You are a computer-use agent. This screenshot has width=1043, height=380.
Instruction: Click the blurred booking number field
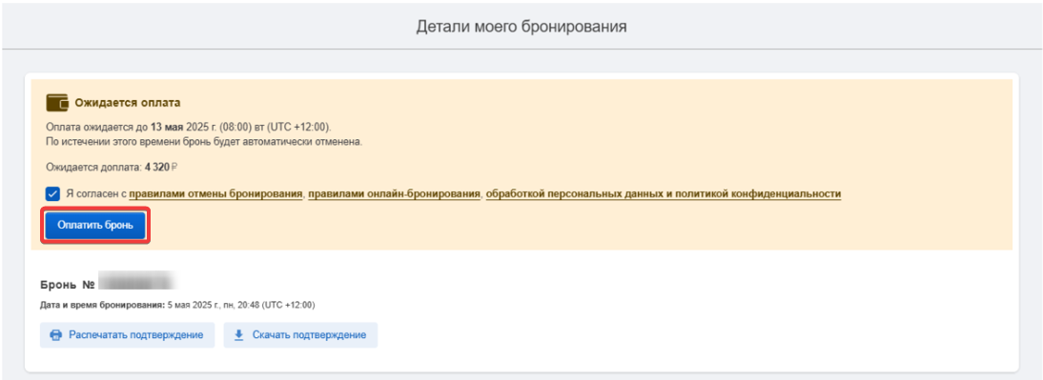[135, 284]
